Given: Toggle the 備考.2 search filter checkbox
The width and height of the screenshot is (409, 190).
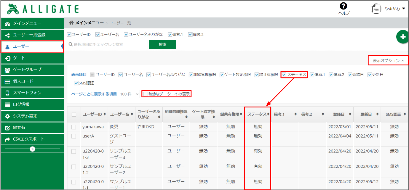Looking at the screenshot, I should [190, 35].
